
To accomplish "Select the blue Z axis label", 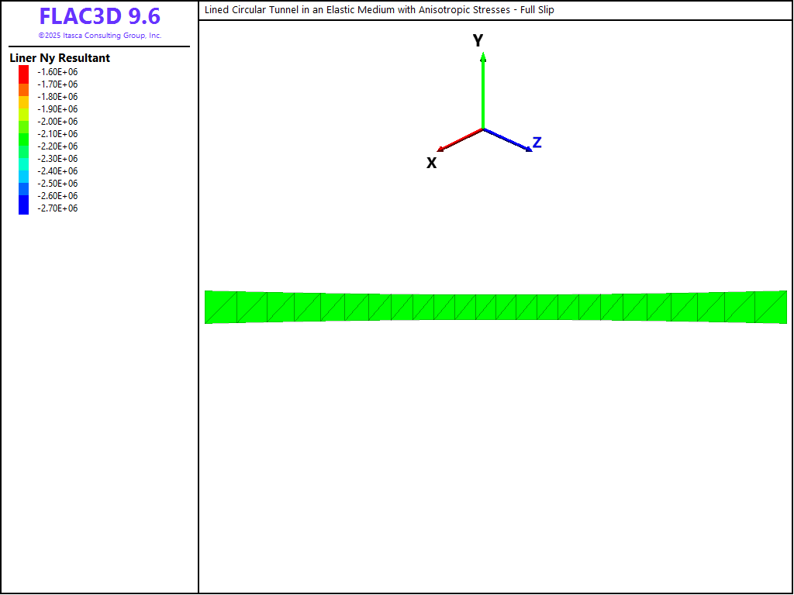I will pos(537,143).
